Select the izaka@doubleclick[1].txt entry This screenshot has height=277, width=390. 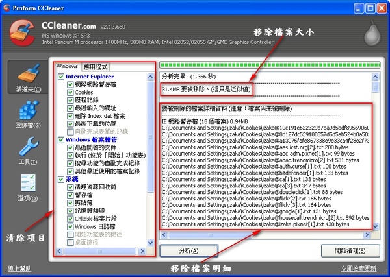(x=252, y=193)
